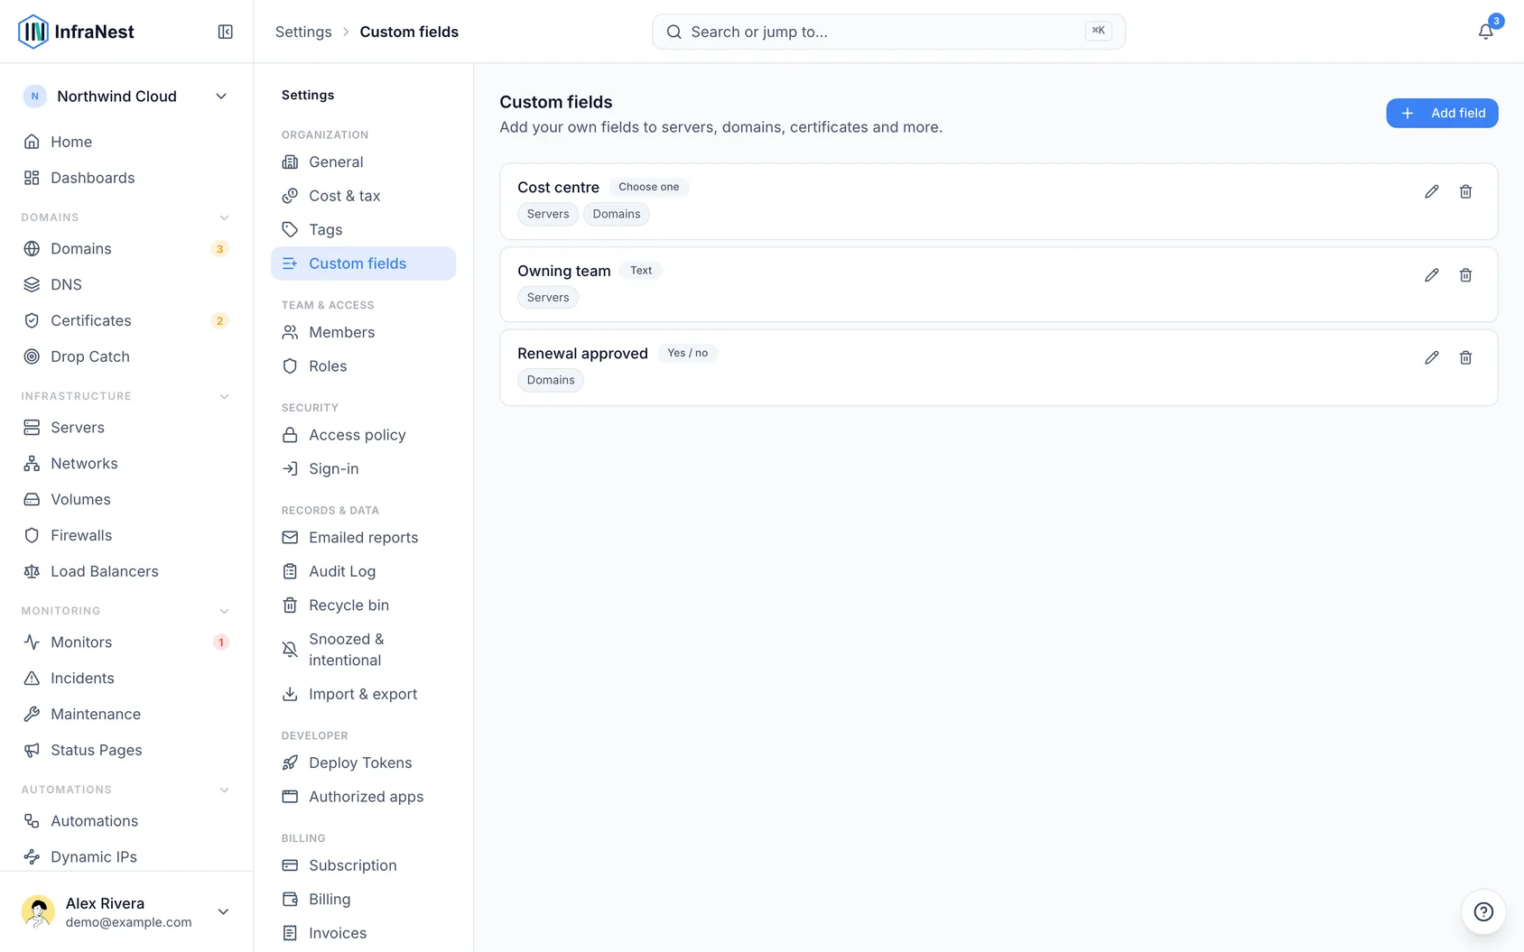Click the Snoozed & intentional bell-off icon

coord(290,650)
